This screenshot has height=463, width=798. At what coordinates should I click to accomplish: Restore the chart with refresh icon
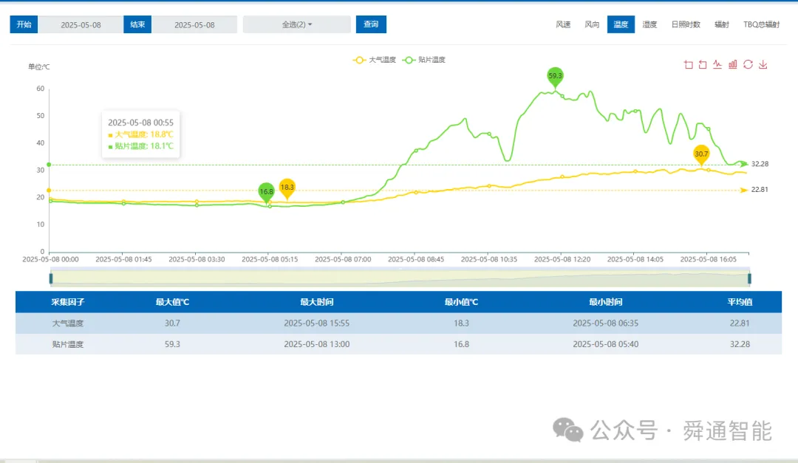point(748,65)
